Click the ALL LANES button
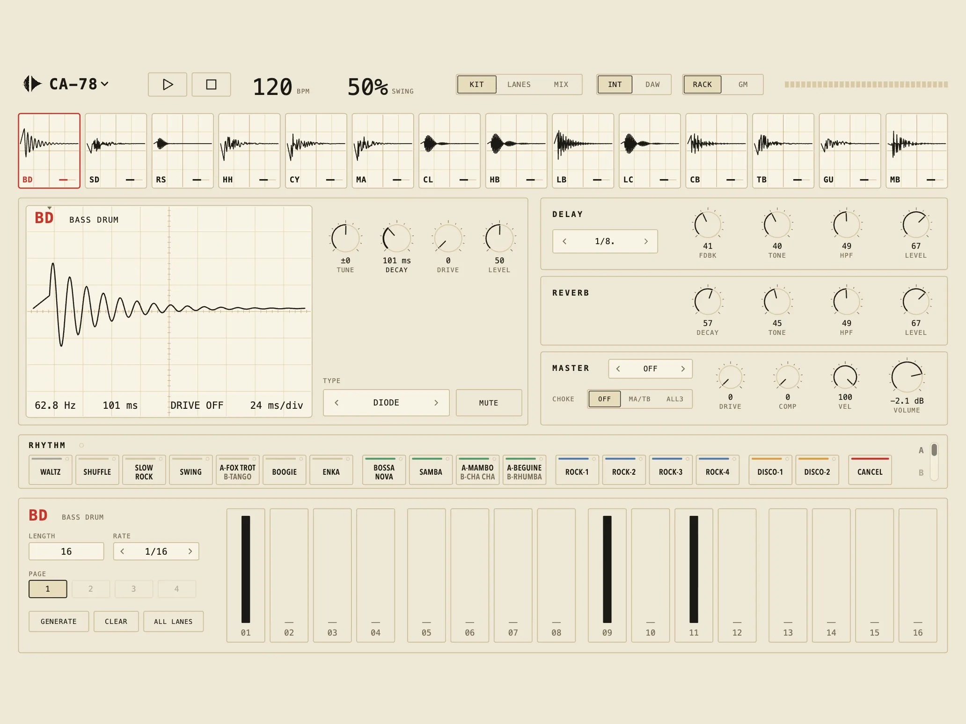The image size is (966, 724). click(173, 622)
